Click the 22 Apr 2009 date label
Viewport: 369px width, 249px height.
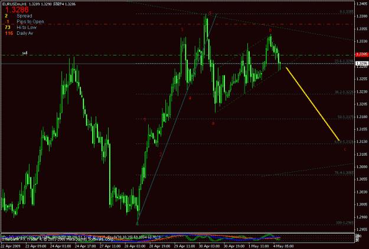[x=11, y=246]
